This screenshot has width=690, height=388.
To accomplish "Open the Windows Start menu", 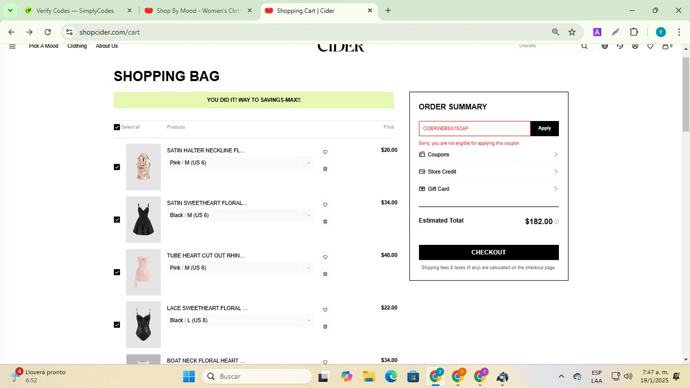I will (x=189, y=376).
